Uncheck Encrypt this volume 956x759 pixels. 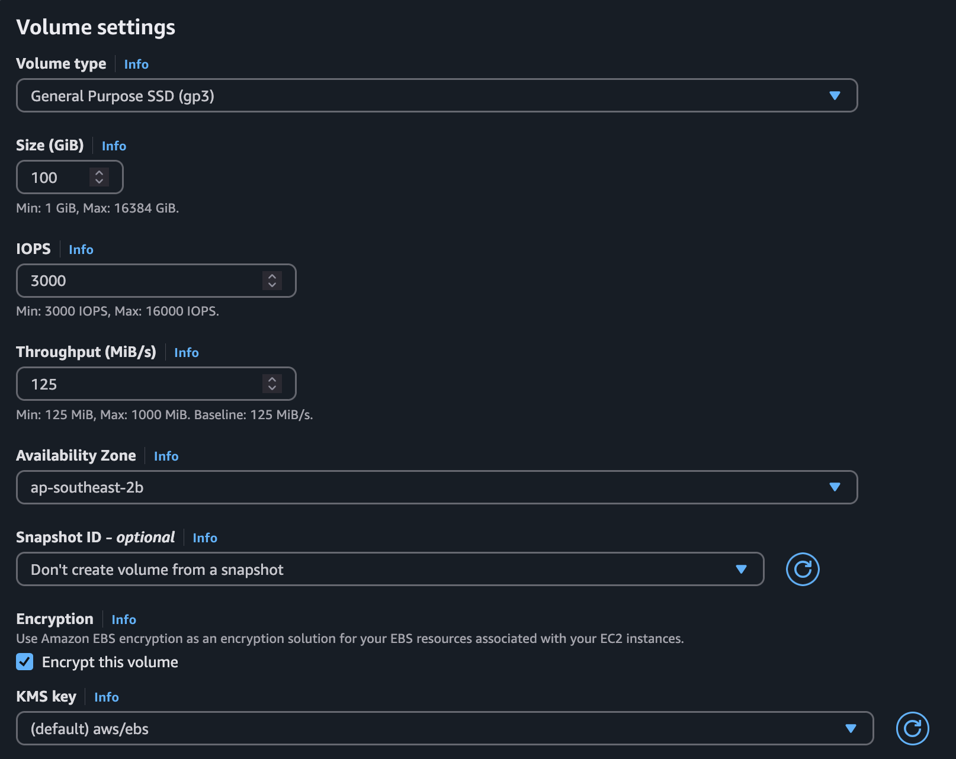(x=24, y=662)
